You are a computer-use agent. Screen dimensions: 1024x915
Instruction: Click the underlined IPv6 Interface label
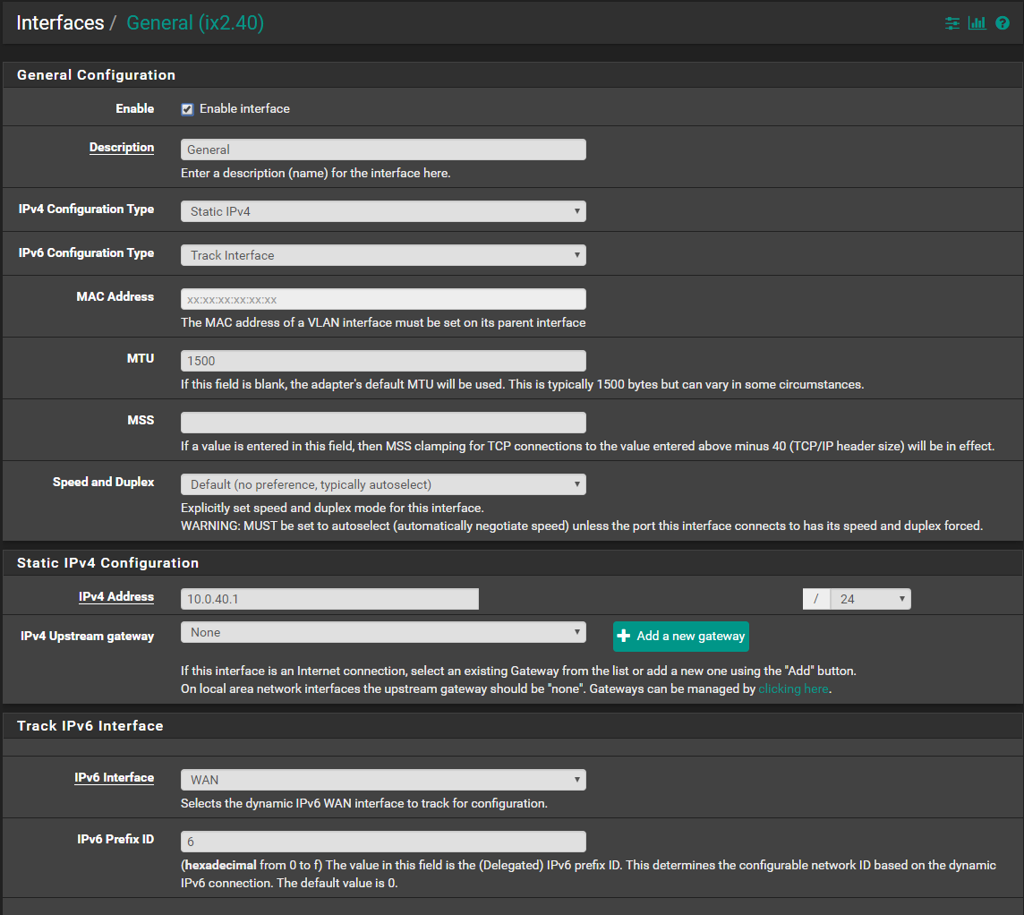(114, 778)
